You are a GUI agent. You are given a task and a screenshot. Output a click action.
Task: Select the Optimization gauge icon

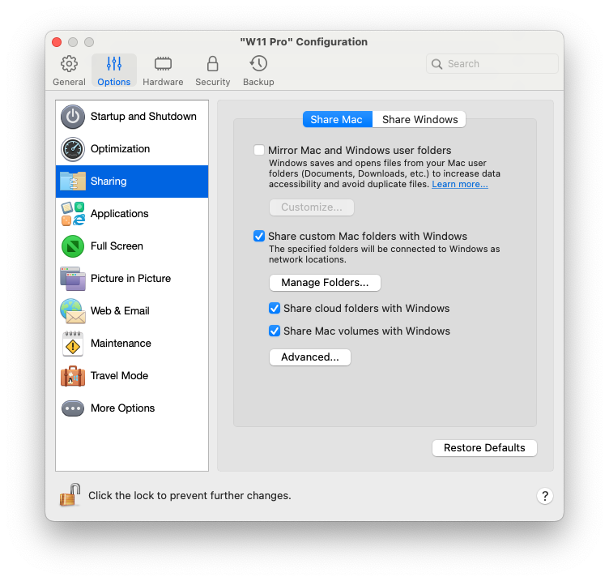pos(73,149)
